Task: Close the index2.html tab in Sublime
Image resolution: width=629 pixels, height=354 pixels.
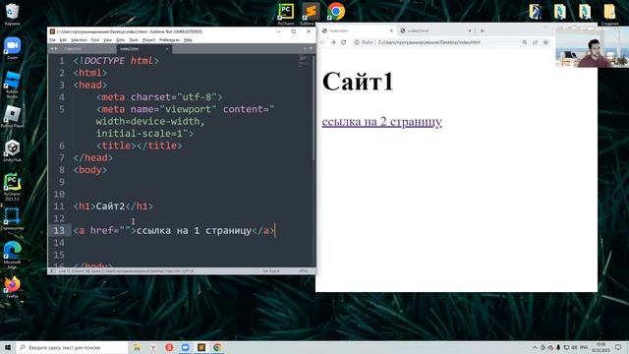Action: click(x=167, y=49)
